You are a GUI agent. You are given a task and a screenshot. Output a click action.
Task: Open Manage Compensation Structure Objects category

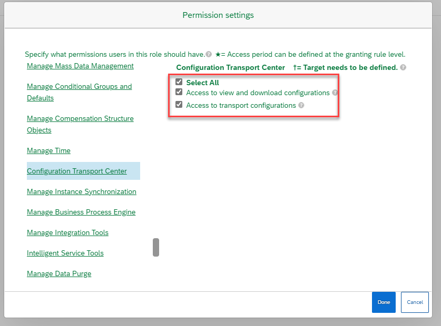click(80, 124)
